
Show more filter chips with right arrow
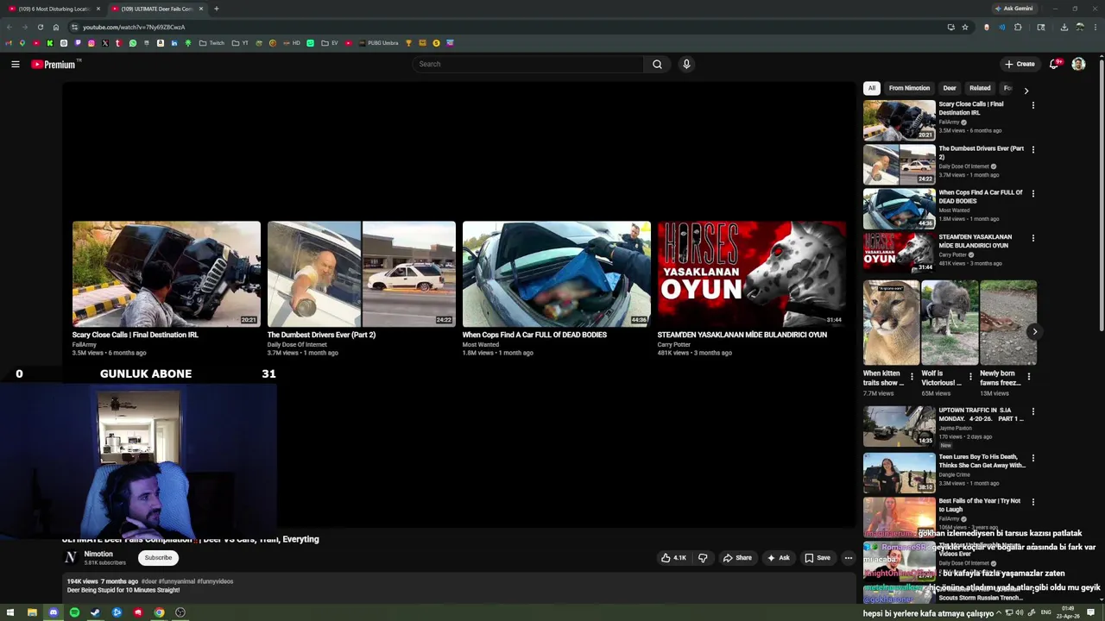(x=1026, y=90)
